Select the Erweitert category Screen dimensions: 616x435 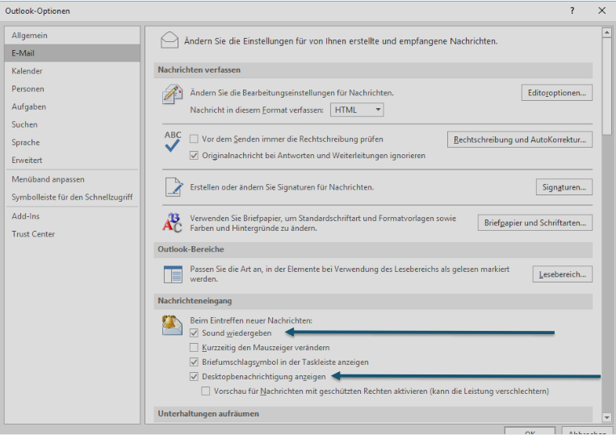[73, 160]
